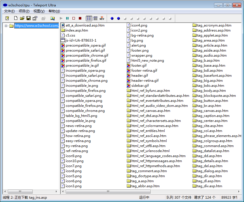Select tag_datalist.asp.htm item
This screenshot has height=202, width=244.
213,151
